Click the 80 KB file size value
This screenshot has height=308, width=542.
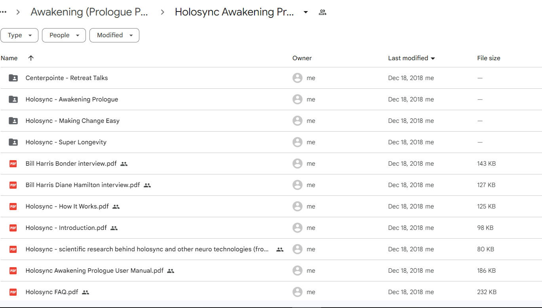pyautogui.click(x=486, y=249)
